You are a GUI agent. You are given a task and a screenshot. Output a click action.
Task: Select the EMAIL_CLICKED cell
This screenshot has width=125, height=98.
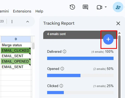coord(16,50)
